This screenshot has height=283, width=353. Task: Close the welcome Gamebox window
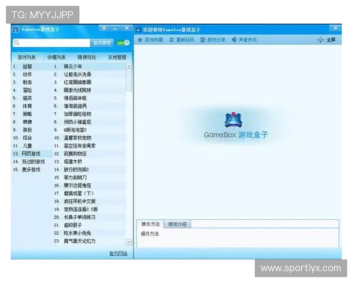335,28
